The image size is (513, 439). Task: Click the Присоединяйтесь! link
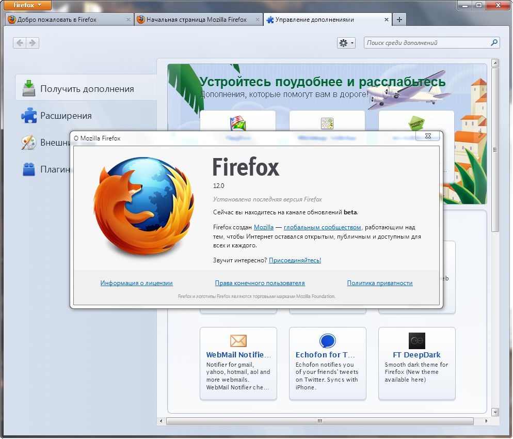(x=295, y=260)
